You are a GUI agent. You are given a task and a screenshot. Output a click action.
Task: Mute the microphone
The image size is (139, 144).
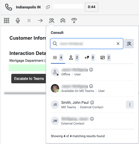click(x=18, y=20)
